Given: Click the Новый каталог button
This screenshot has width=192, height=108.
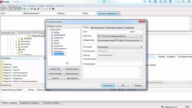Looking at the screenshot, I should coord(72,69).
